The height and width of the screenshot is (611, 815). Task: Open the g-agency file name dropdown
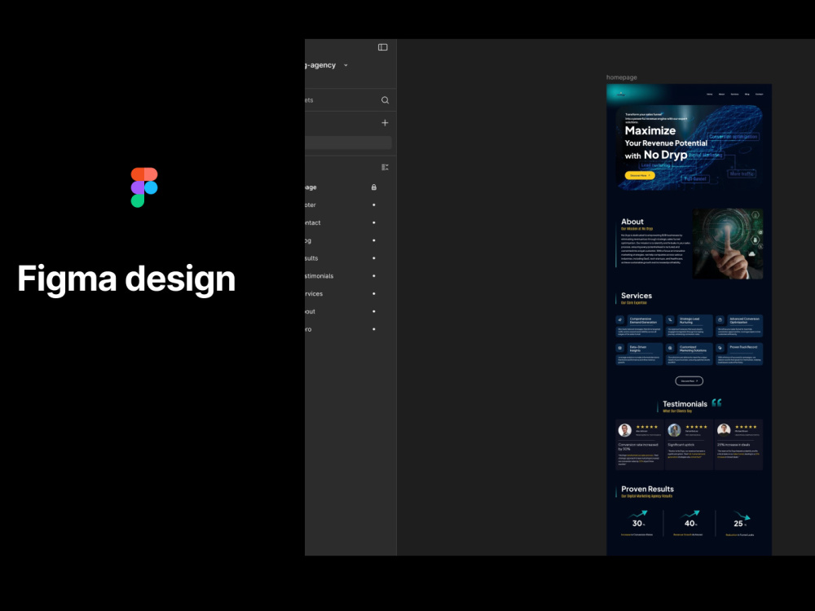coord(346,65)
